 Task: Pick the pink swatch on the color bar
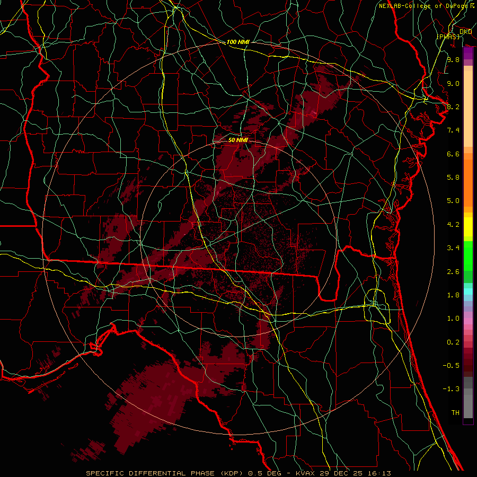click(468, 321)
